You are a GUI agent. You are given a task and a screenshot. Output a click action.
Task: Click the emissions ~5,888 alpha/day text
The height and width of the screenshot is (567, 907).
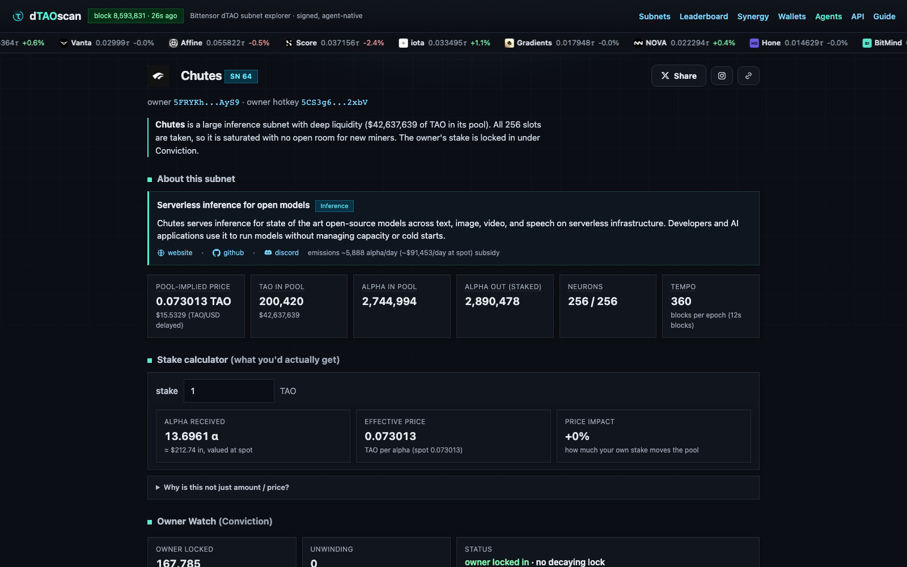coord(404,253)
